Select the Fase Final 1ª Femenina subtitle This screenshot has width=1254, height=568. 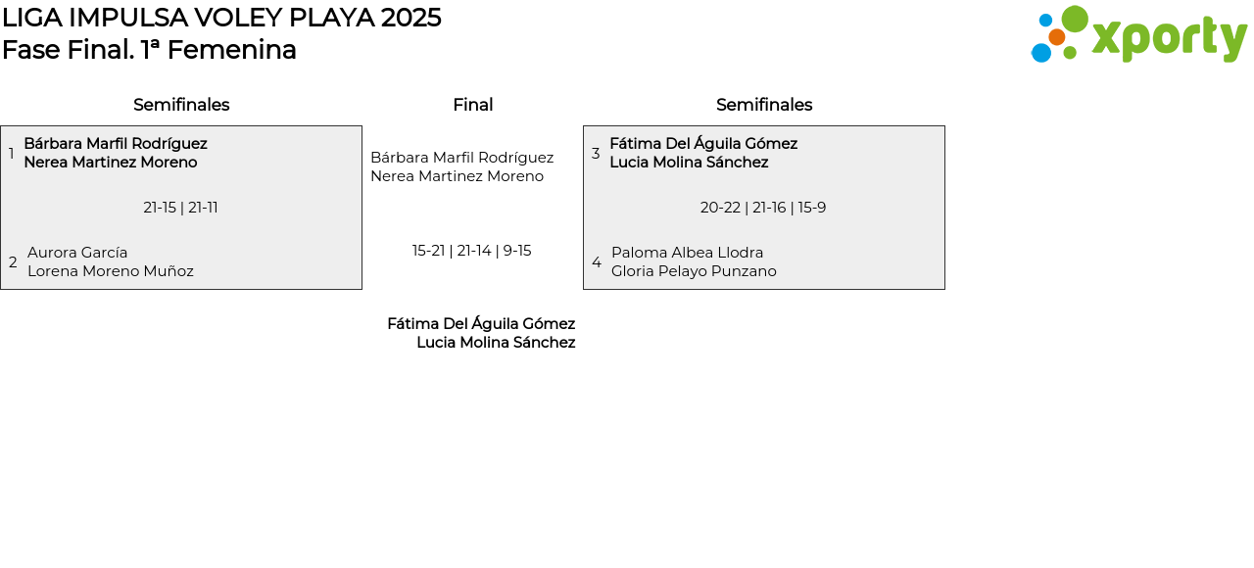[149, 50]
